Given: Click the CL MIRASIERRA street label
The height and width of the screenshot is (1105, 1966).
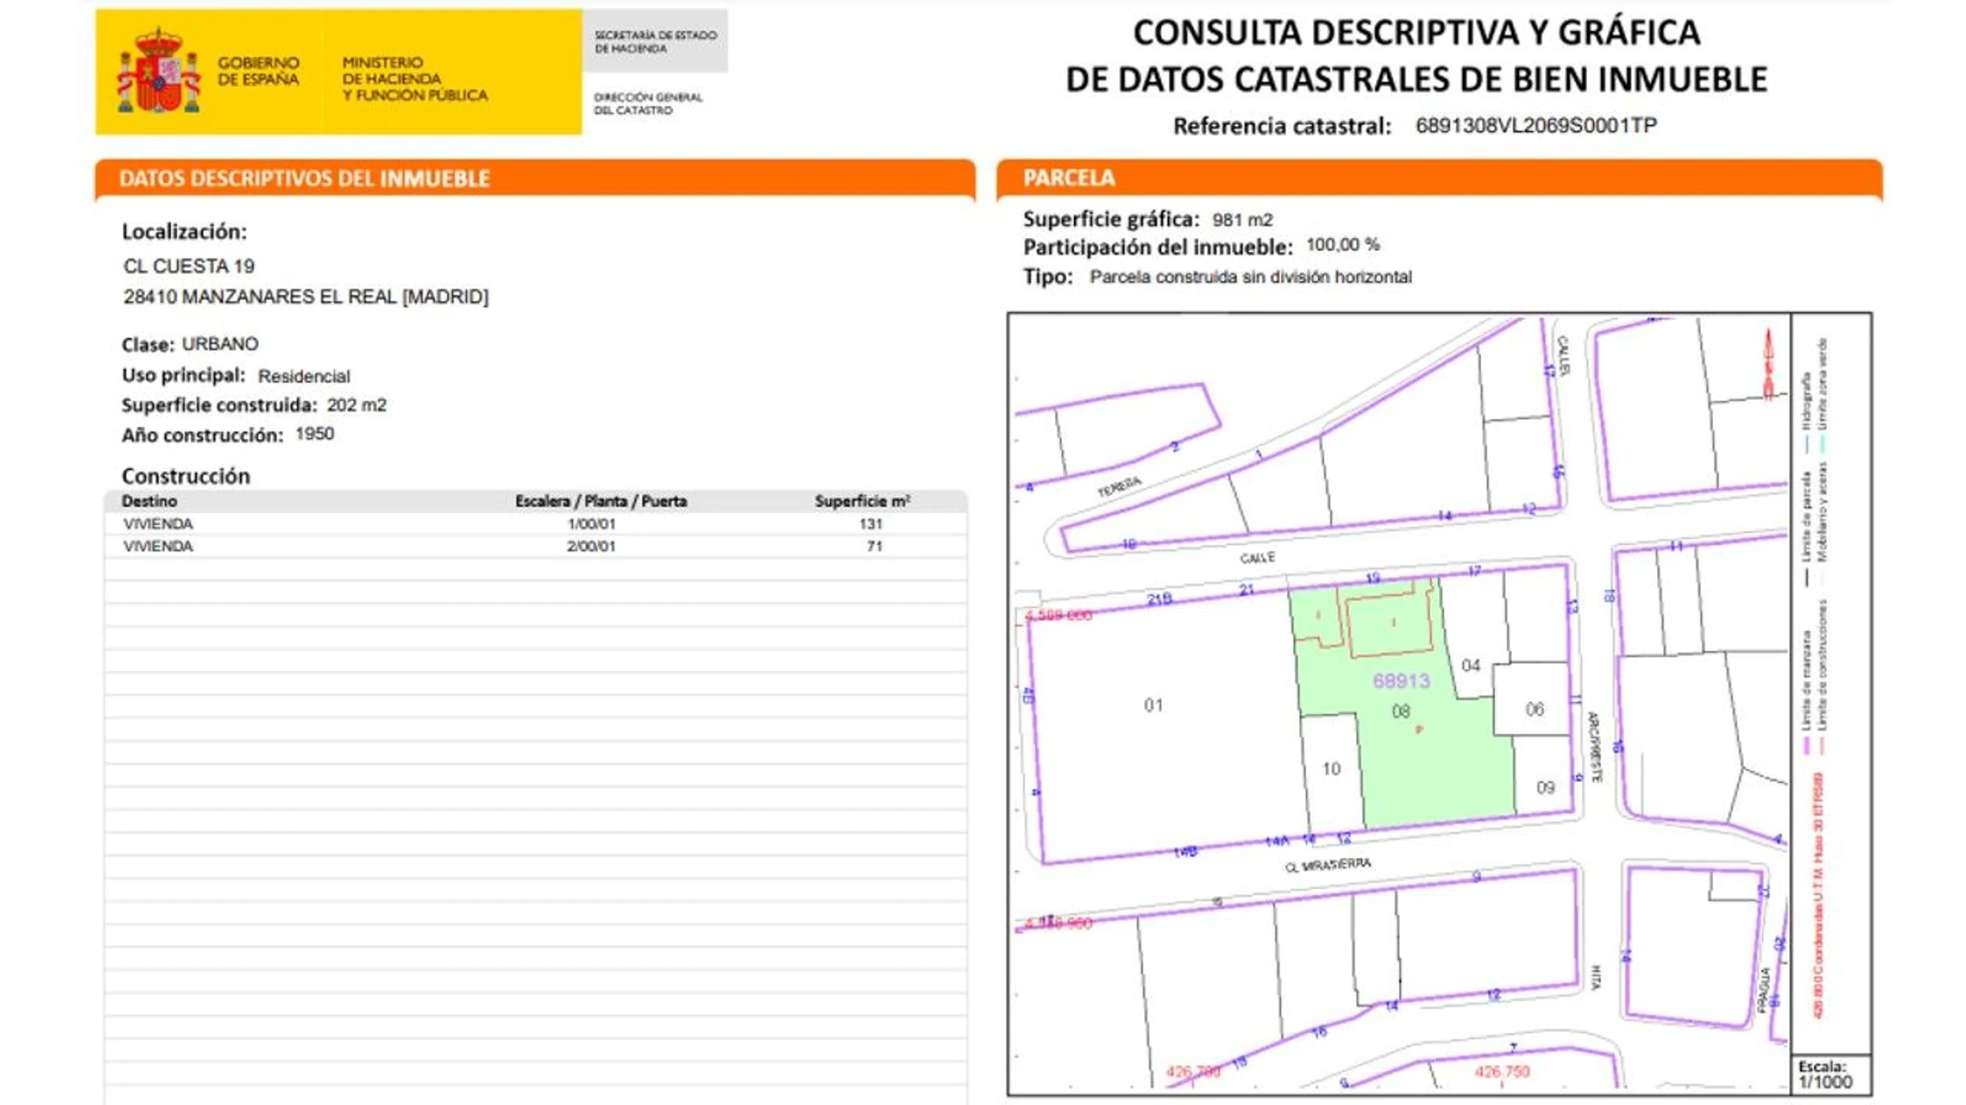Looking at the screenshot, I should (1328, 865).
